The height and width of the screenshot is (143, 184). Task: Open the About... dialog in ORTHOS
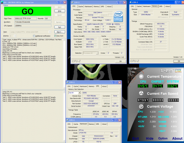[60, 32]
